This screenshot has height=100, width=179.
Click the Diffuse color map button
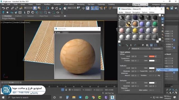pyautogui.click(x=156, y=56)
